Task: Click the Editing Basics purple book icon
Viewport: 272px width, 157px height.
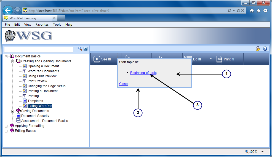Action: coord(12,131)
